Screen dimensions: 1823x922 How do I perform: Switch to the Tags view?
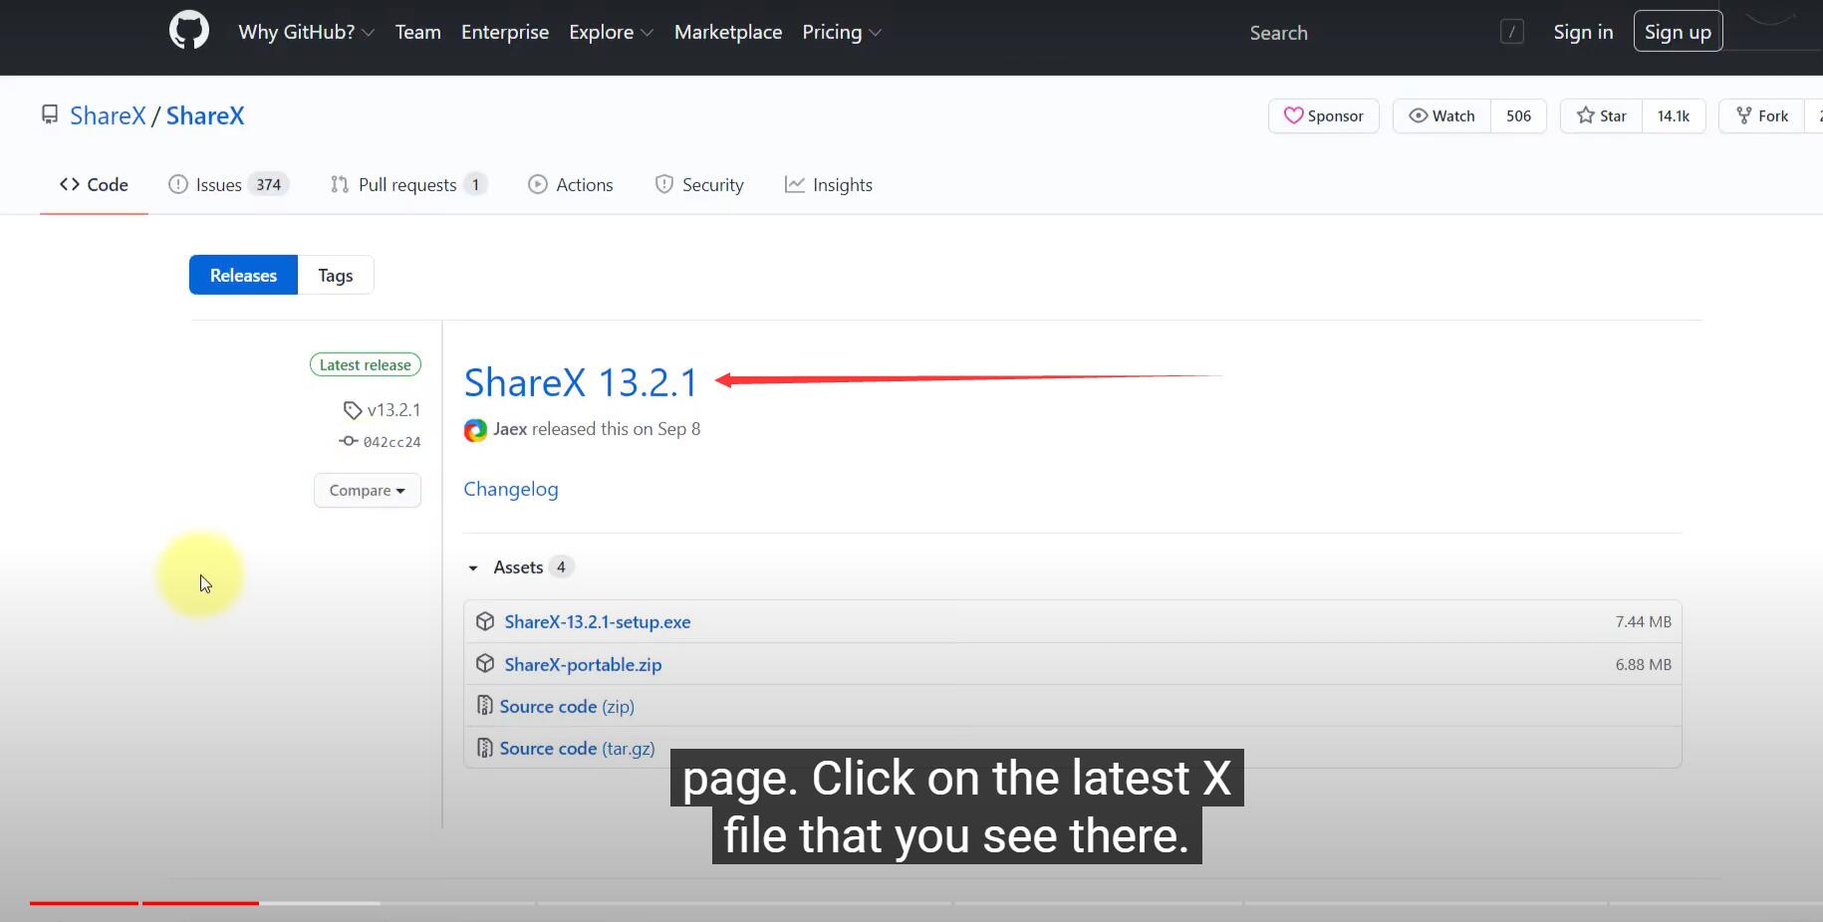[x=336, y=275]
